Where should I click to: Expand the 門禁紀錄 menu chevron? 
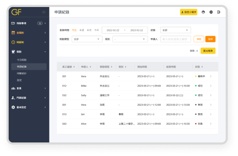point(45,98)
